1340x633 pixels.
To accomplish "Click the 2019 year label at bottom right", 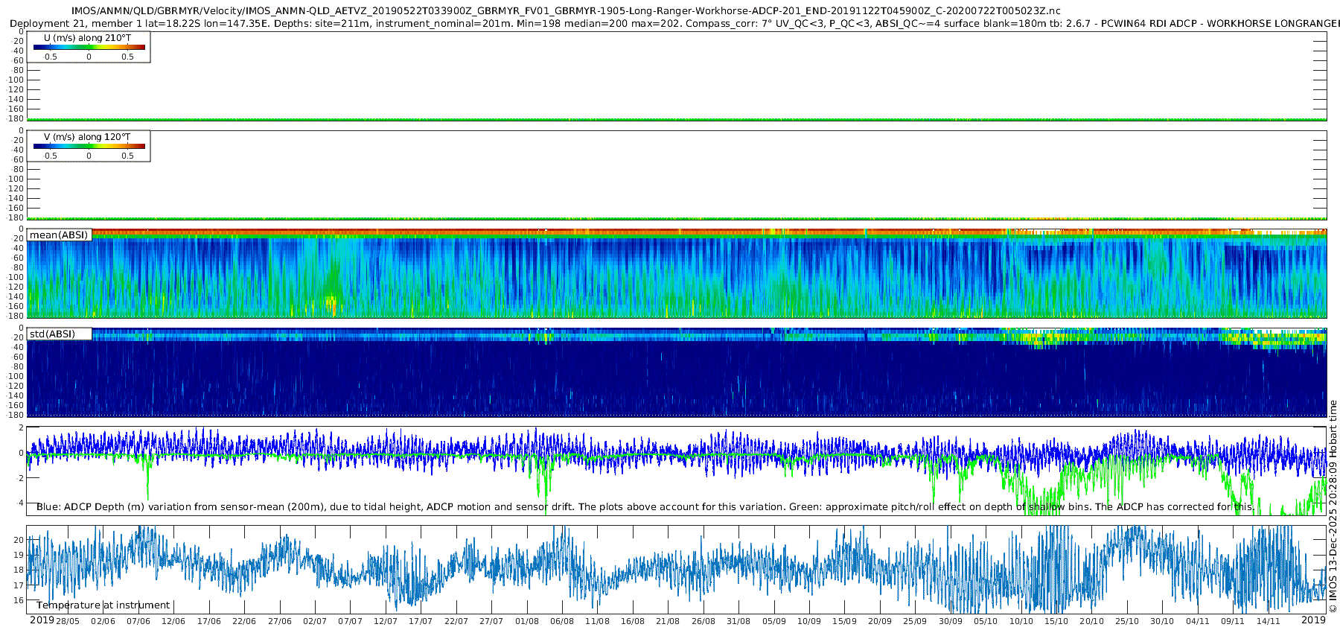I will (1313, 620).
